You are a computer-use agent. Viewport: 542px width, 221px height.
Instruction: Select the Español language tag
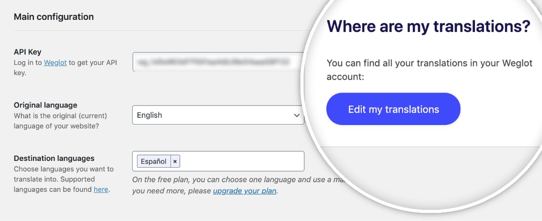click(154, 161)
